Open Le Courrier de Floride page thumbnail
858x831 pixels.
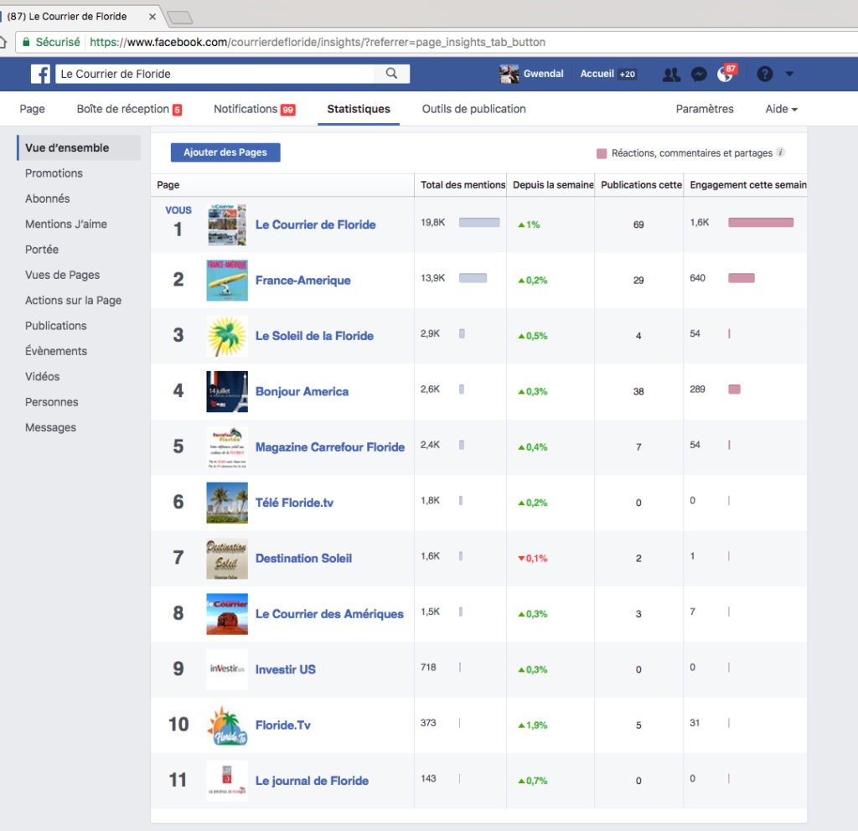coord(227,225)
